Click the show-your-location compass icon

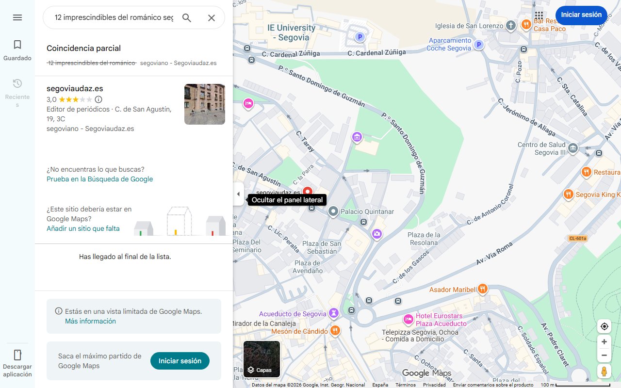pyautogui.click(x=604, y=326)
